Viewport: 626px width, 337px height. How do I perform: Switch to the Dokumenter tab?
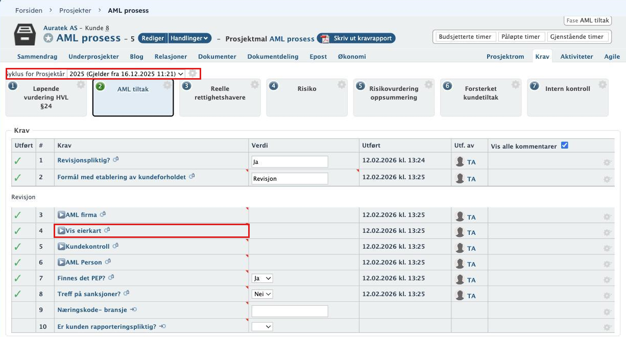pyautogui.click(x=217, y=57)
